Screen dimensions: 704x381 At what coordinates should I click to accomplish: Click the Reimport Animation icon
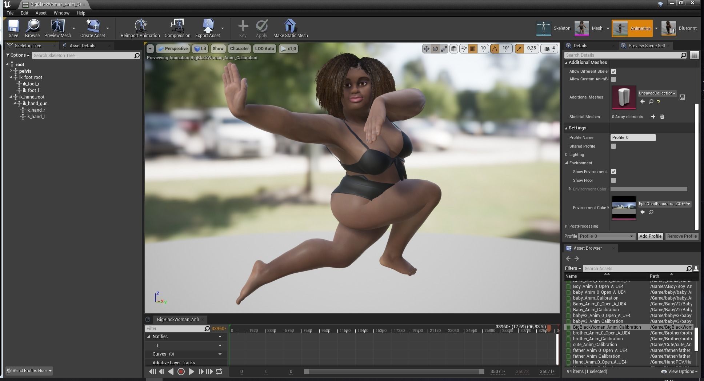(x=140, y=26)
